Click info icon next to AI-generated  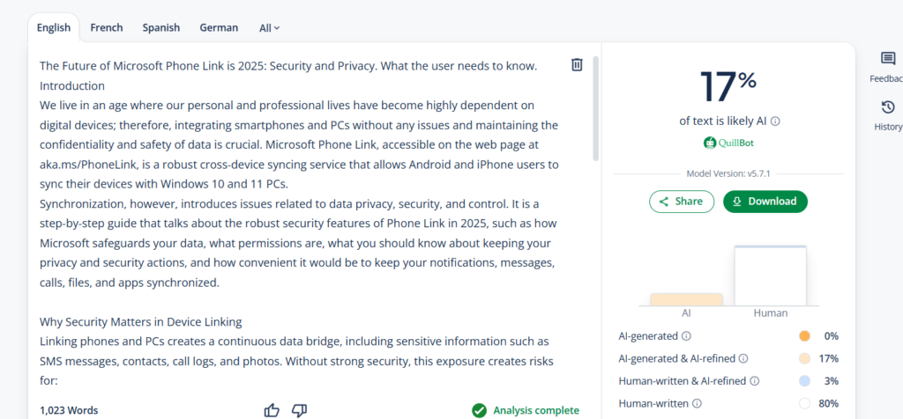pos(686,336)
